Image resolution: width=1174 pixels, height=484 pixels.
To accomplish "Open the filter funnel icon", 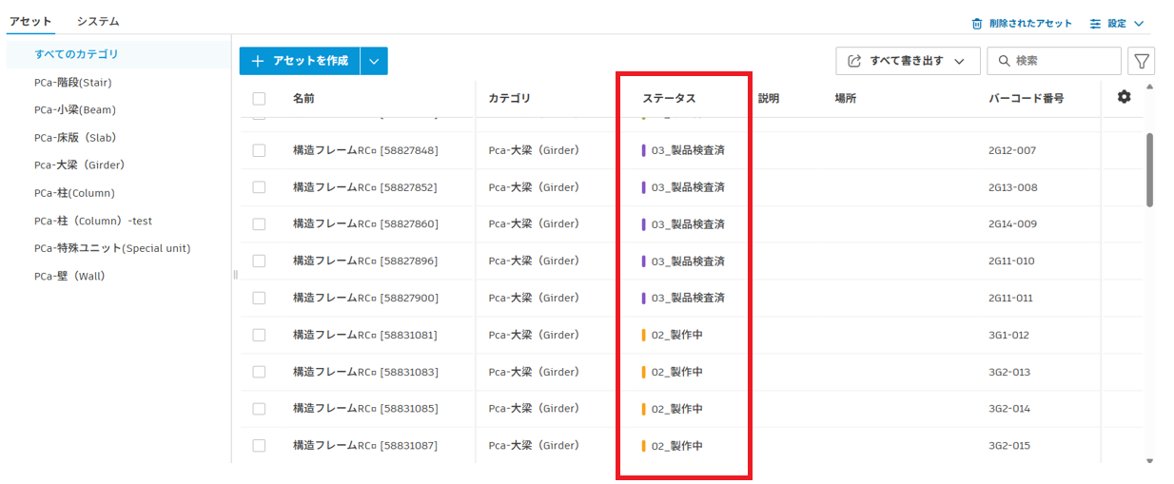I will point(1142,61).
